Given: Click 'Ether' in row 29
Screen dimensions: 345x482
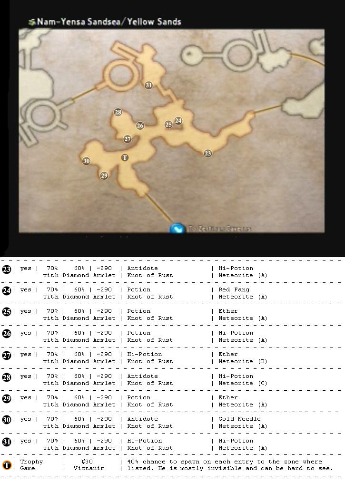Looking at the screenshot, I should (x=228, y=397).
